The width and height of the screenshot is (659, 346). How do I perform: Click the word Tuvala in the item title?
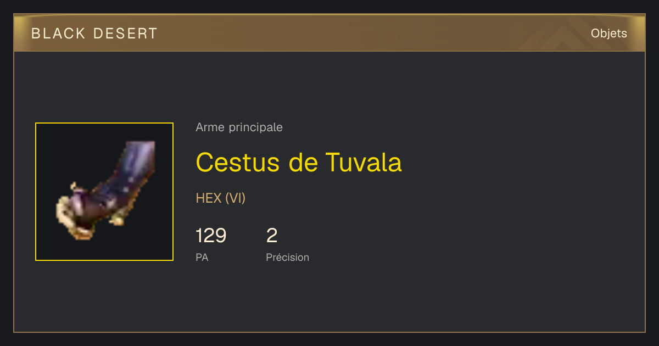pyautogui.click(x=364, y=162)
